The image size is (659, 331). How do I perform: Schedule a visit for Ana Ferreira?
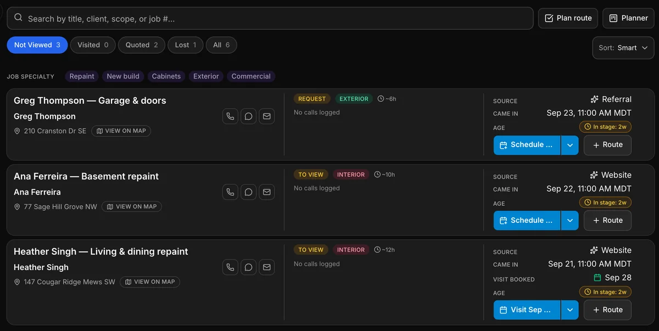527,220
